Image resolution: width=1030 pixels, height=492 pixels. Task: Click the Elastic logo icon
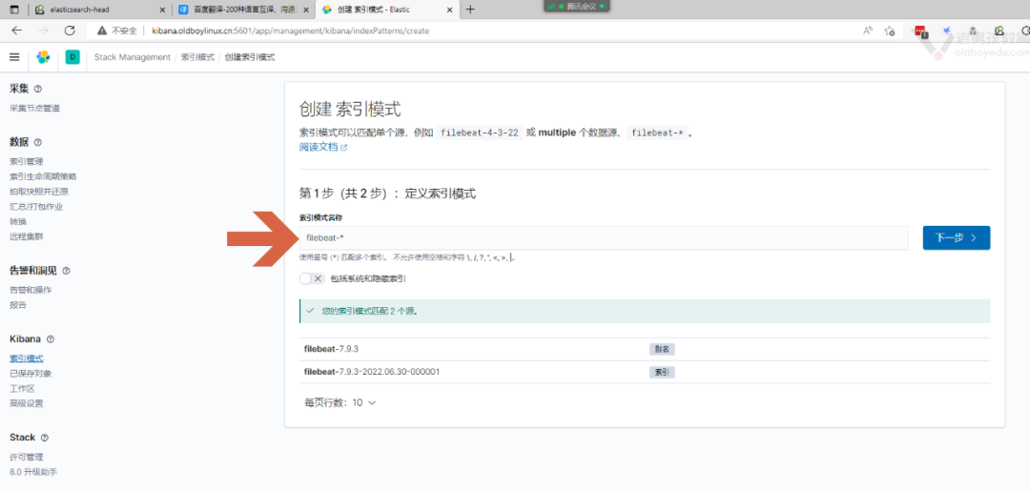tap(43, 58)
